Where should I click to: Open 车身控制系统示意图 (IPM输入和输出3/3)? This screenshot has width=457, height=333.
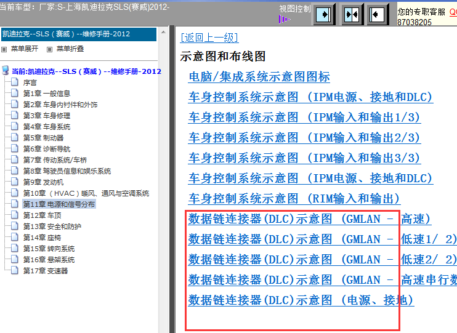click(x=305, y=158)
